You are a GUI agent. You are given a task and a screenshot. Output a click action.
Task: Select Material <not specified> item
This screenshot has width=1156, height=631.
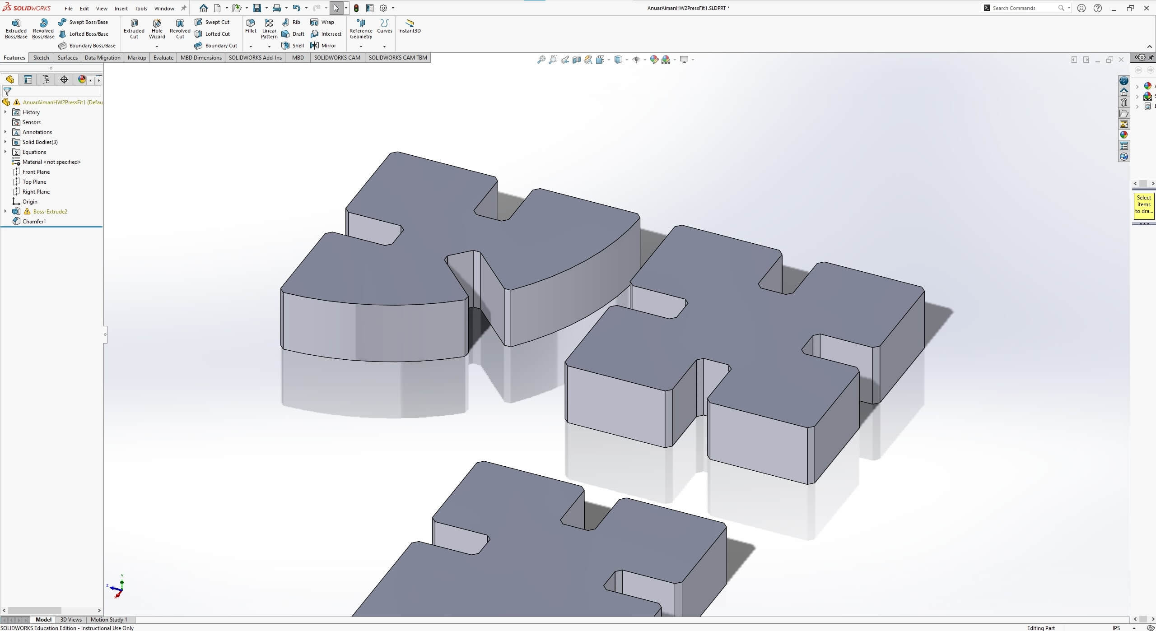pos(46,162)
